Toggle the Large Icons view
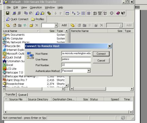The image size is (147, 123). (x=74, y=13)
